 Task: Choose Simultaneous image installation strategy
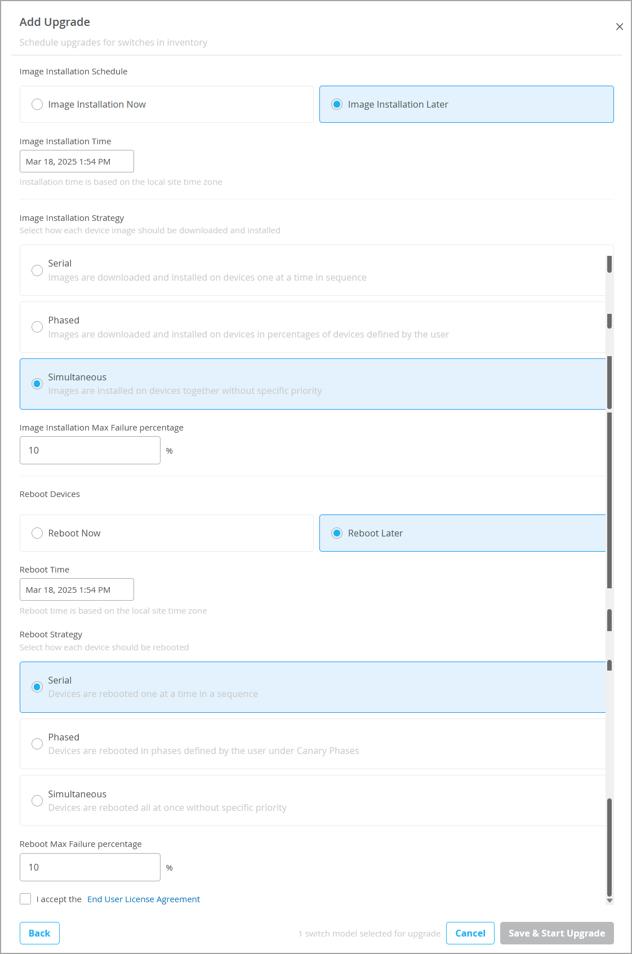click(37, 384)
